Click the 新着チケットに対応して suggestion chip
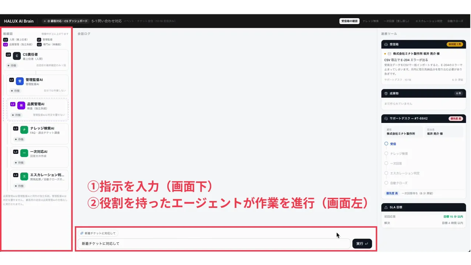The height and width of the screenshot is (265, 471). tap(98, 233)
